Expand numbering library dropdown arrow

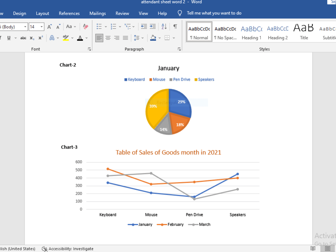pos(120,27)
